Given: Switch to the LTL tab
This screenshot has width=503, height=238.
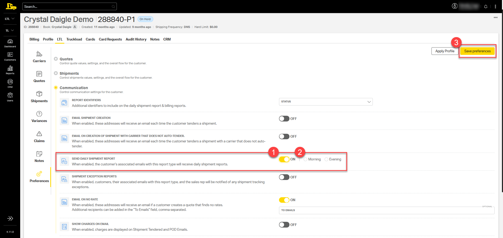Looking at the screenshot, I should [x=60, y=39].
